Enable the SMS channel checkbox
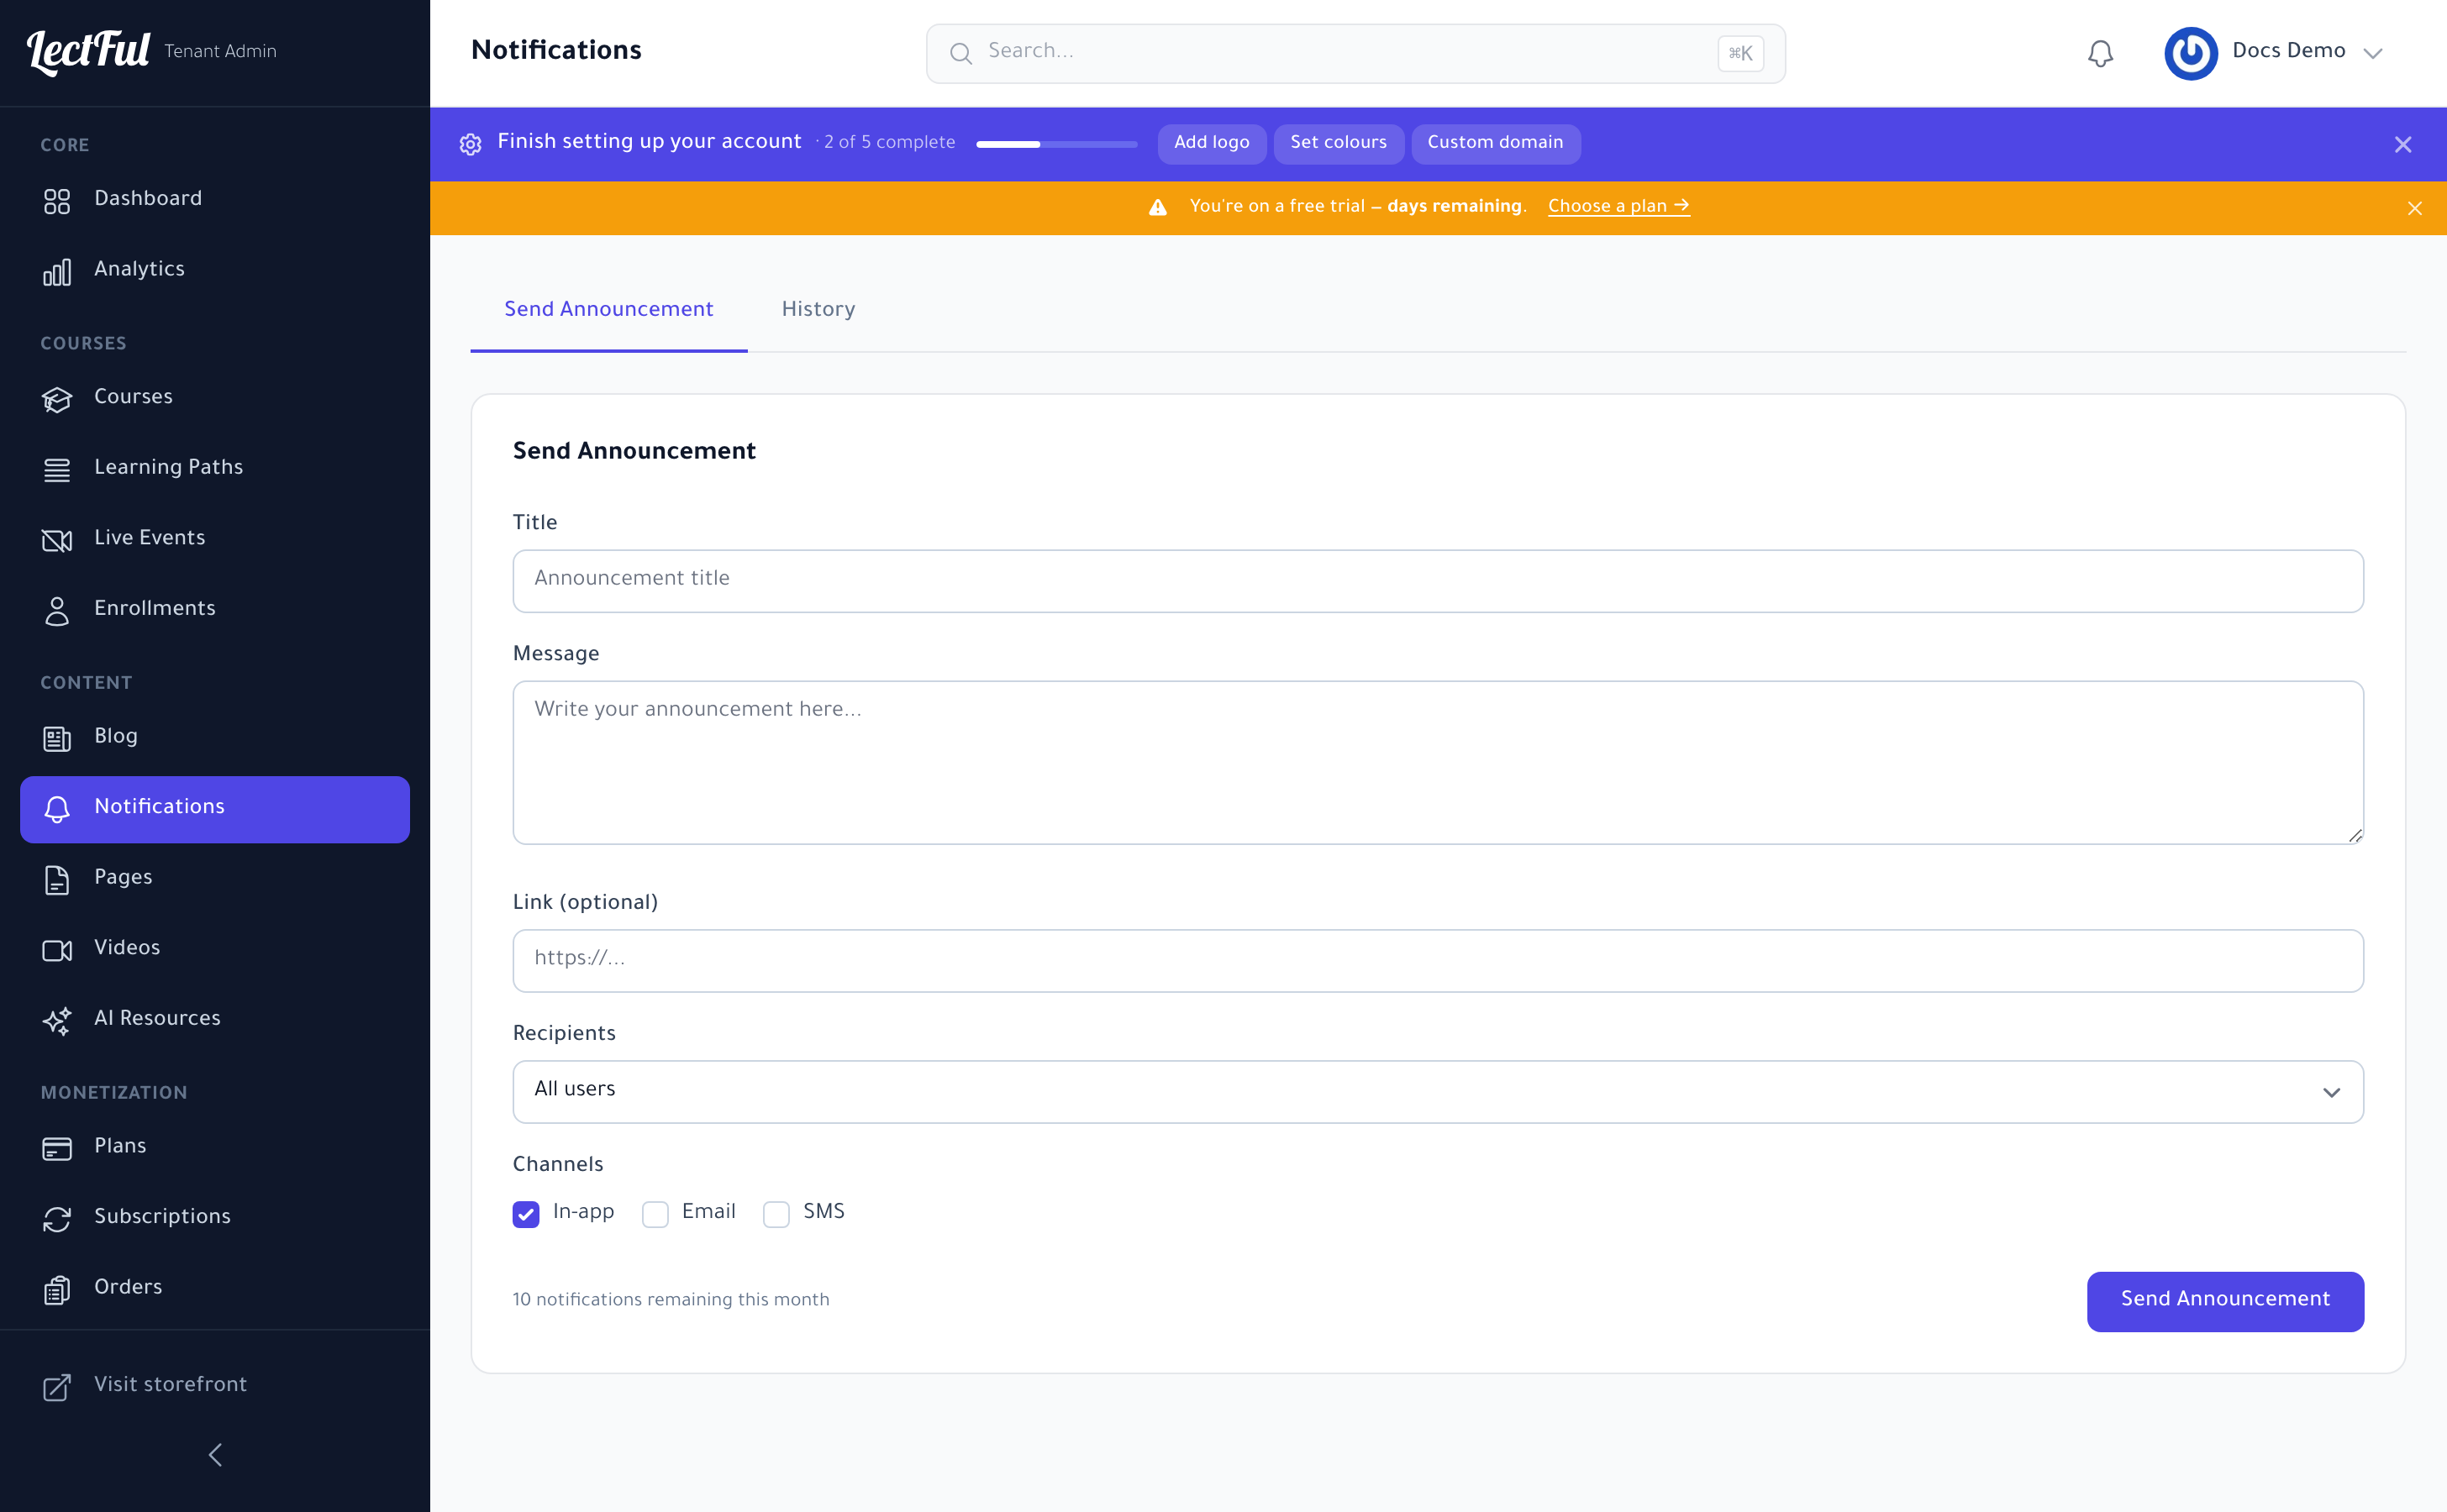The width and height of the screenshot is (2447, 1512). pos(776,1214)
